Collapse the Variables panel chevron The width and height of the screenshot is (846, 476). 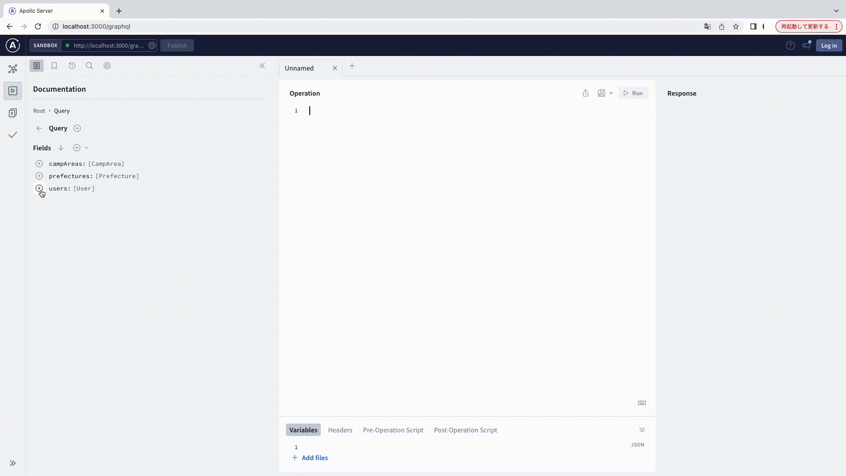point(642,430)
